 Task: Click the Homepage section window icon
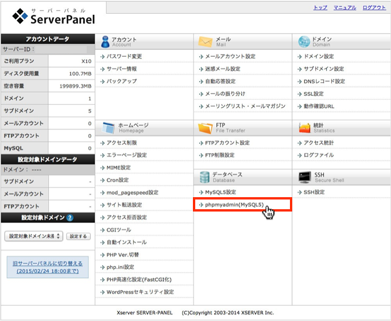click(x=108, y=128)
